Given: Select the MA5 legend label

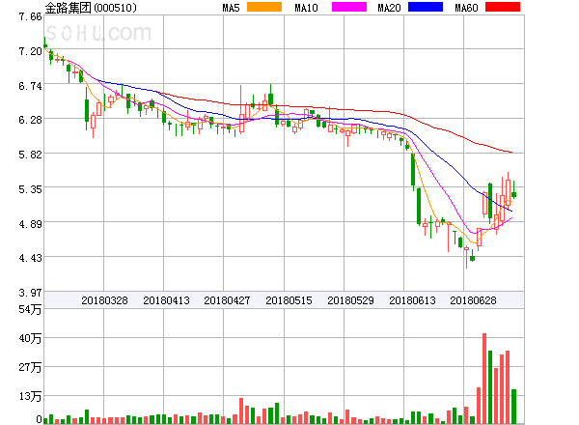Looking at the screenshot, I should tap(231, 8).
